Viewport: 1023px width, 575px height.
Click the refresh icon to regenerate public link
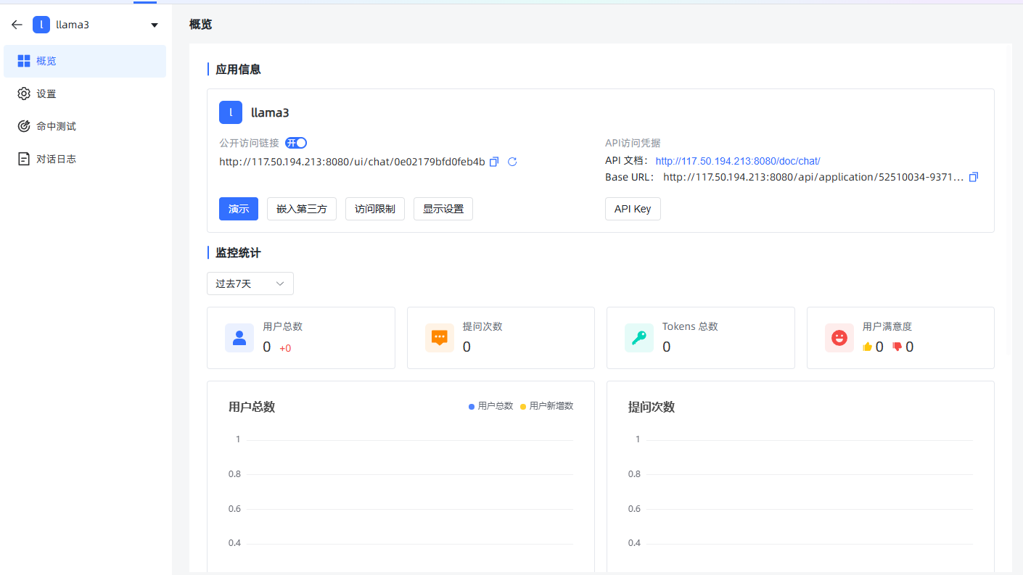[x=511, y=162]
